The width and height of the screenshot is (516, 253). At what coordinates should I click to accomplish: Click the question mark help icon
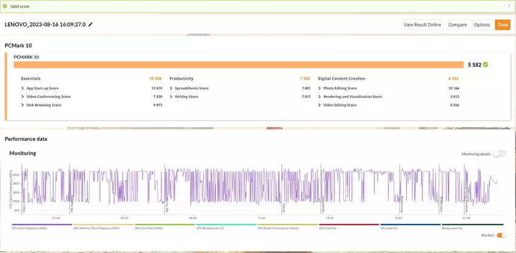click(508, 6)
